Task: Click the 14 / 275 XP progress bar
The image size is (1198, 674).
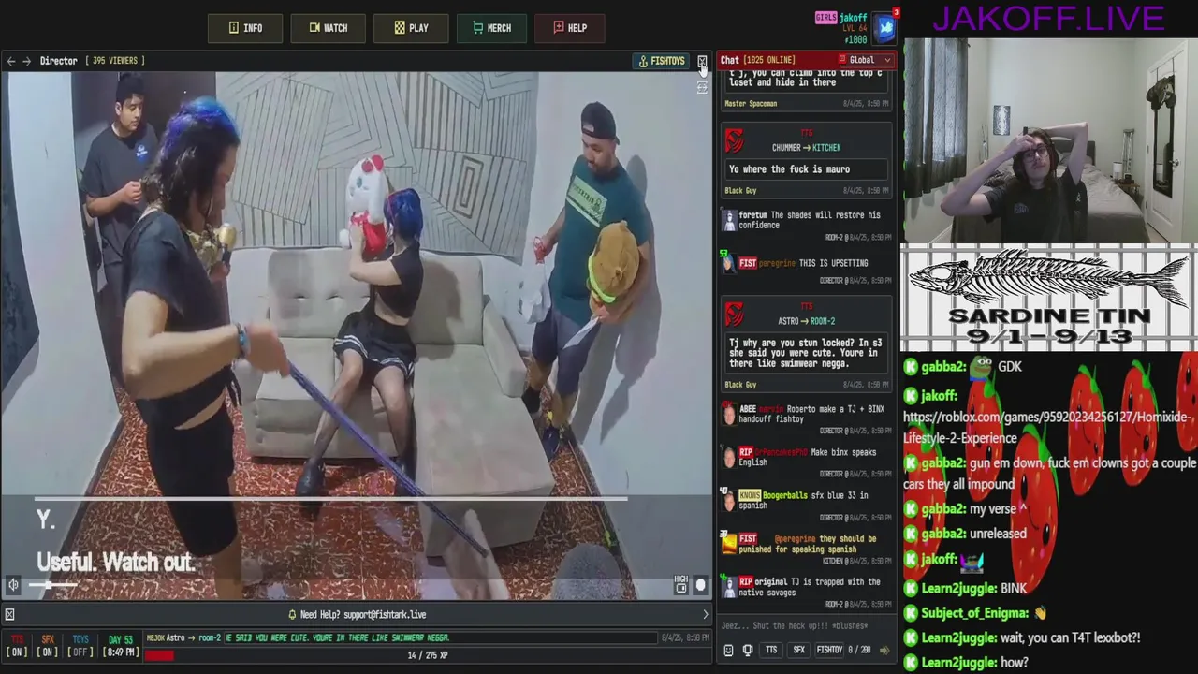Action: 428,655
